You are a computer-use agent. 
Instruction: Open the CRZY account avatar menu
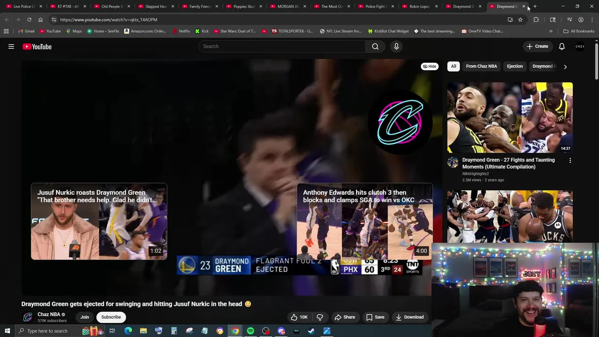click(x=580, y=46)
